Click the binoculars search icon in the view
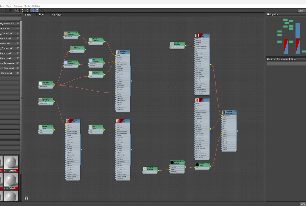 pos(26,198)
